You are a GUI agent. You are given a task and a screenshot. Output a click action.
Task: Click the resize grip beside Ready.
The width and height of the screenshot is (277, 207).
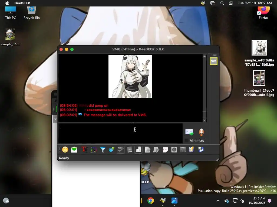[x=218, y=159]
